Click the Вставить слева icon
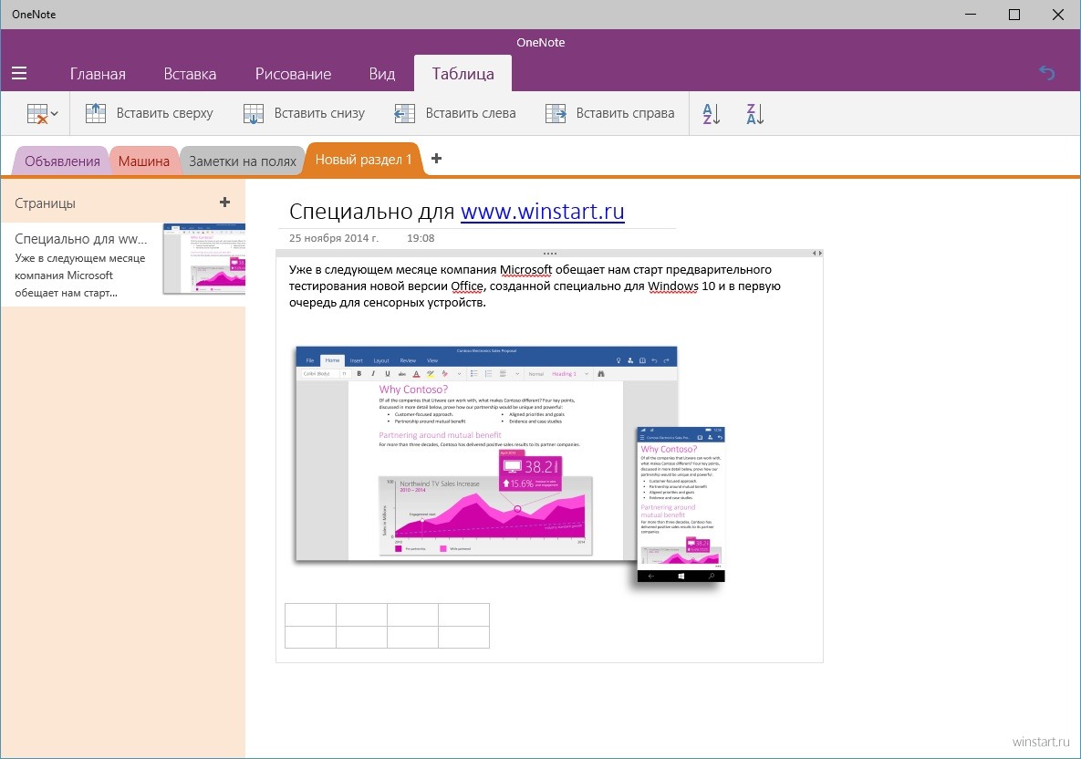Screen dimensions: 1081x759 [404, 113]
